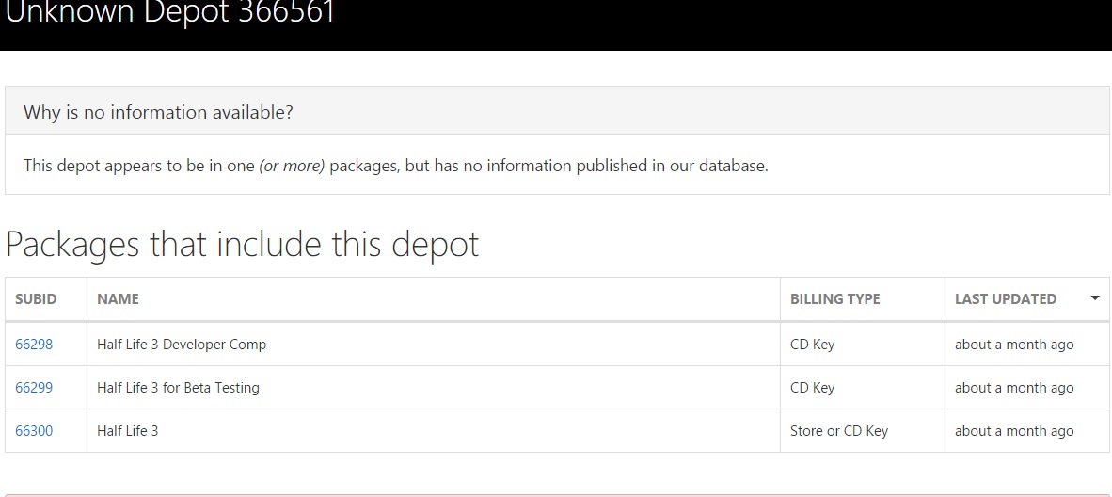
Task: Select Half Life 3 for Beta Testing row
Action: [178, 388]
